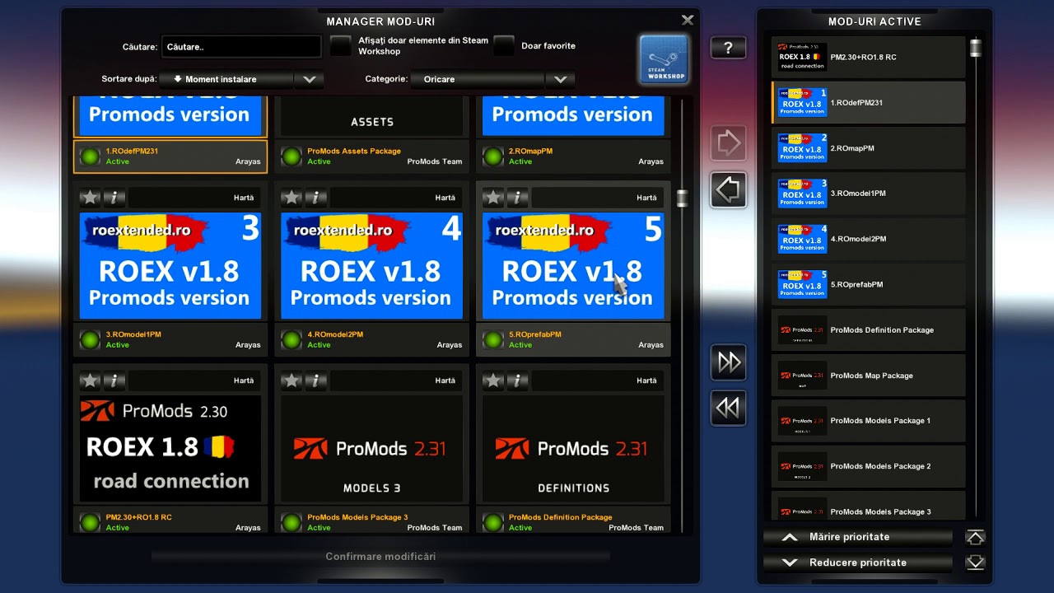Screen dimensions: 1054x593
Task: Enable Steam Workshop only filter checkbox
Action: click(341, 46)
